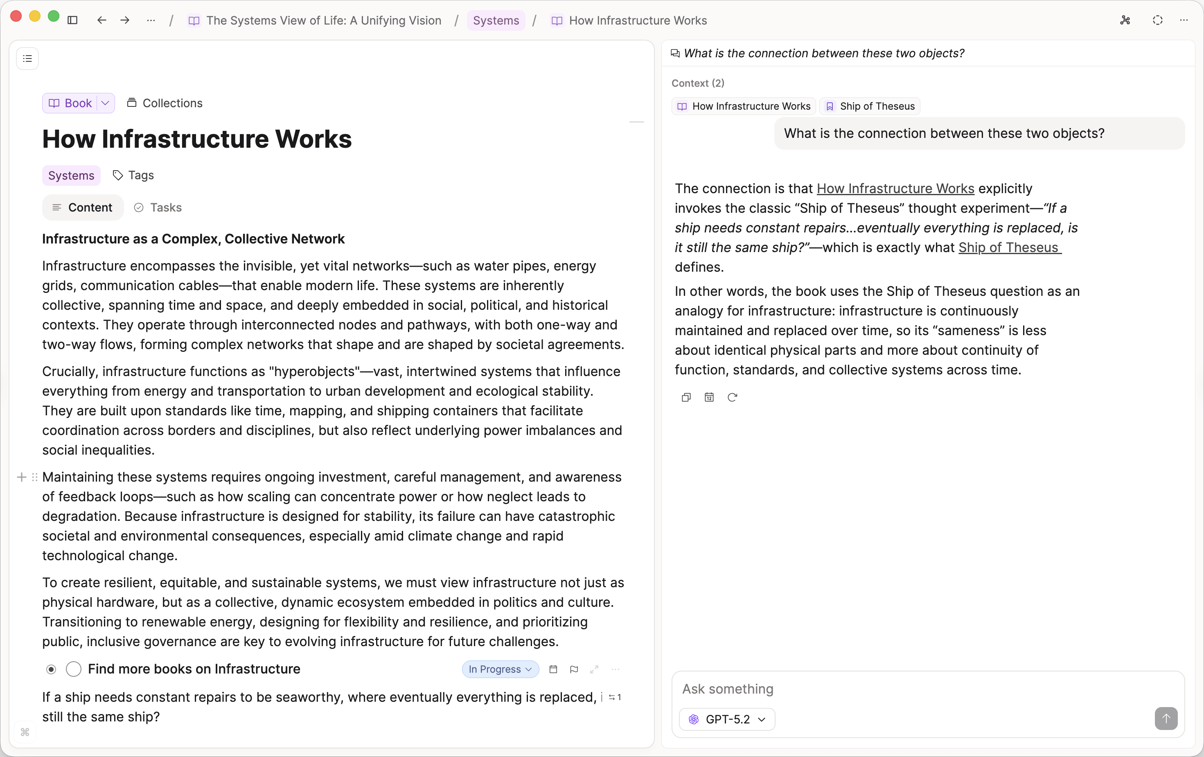Open the task's date calendar icon
The height and width of the screenshot is (757, 1204).
pyautogui.click(x=553, y=669)
